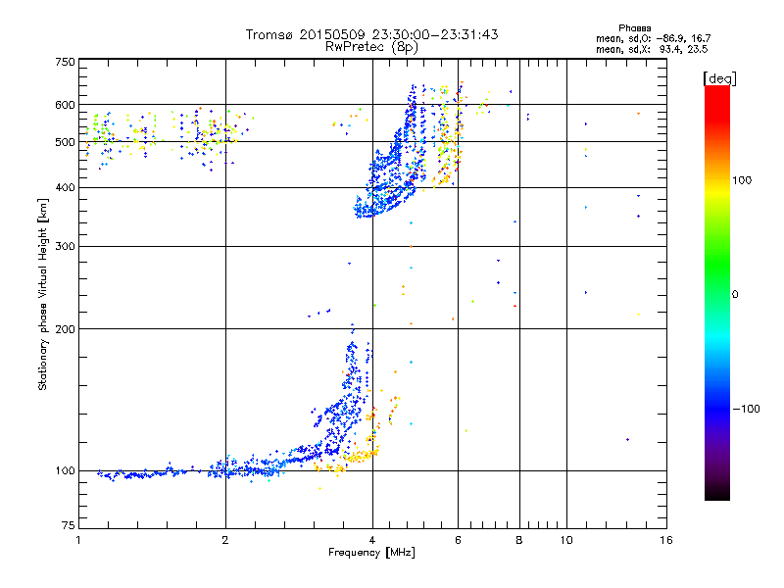Click the y-axis label '75'
This screenshot has width=784, height=588.
coord(69,525)
